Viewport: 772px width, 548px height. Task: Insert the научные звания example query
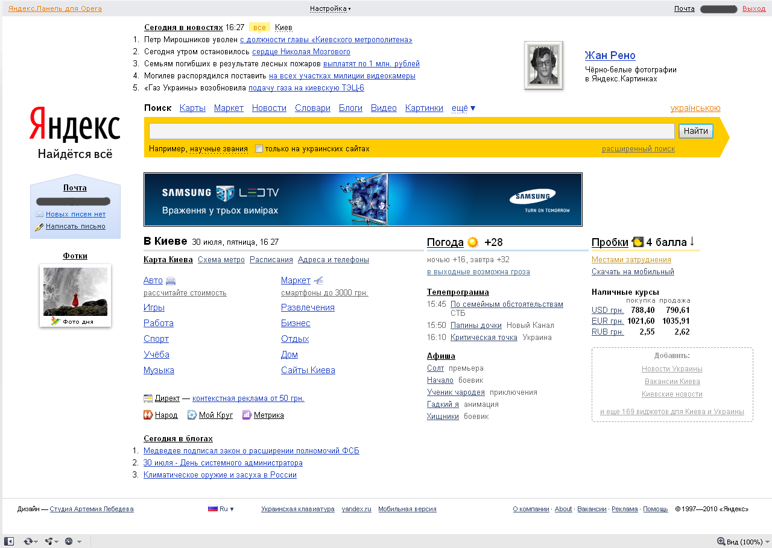click(x=219, y=149)
